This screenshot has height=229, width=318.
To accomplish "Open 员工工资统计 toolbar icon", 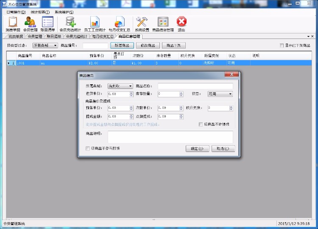I will click(x=95, y=24).
